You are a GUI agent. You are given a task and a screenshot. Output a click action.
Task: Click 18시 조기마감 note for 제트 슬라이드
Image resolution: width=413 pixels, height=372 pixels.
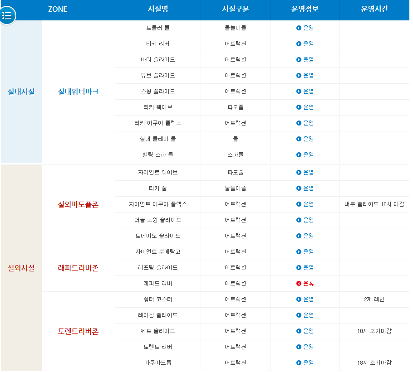(x=374, y=331)
